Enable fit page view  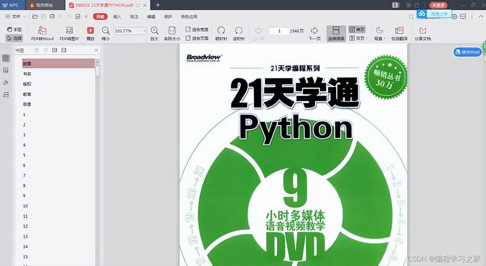point(197,38)
